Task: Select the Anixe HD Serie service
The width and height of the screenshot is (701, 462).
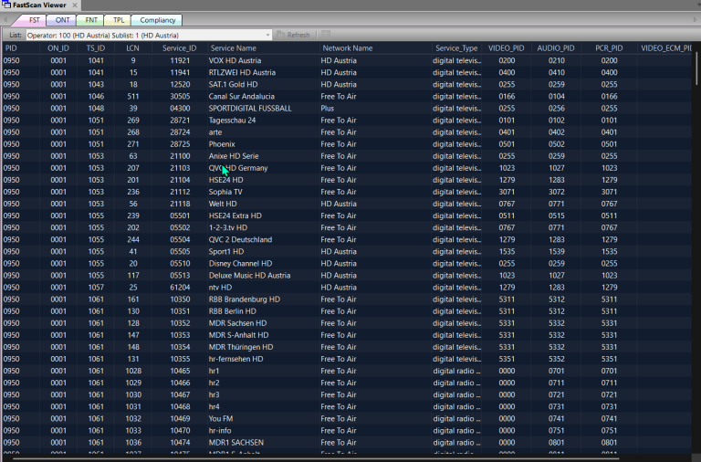Action: point(234,156)
